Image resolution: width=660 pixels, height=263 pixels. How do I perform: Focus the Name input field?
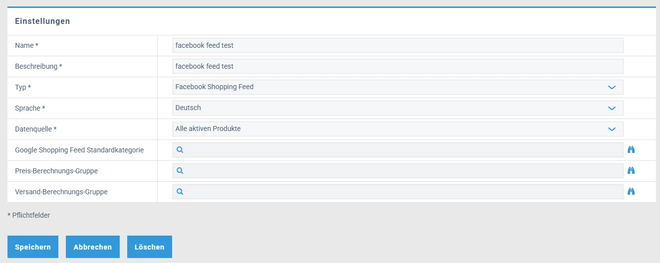click(398, 45)
